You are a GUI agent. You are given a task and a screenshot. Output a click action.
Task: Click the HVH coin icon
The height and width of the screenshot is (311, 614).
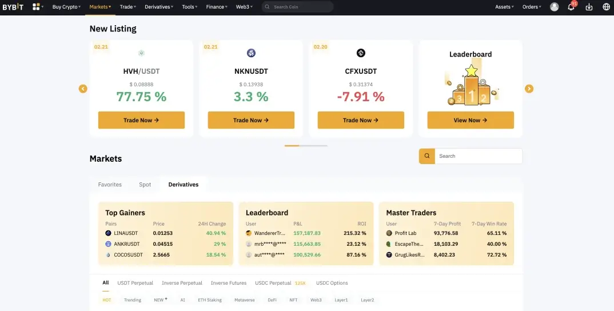coord(141,53)
